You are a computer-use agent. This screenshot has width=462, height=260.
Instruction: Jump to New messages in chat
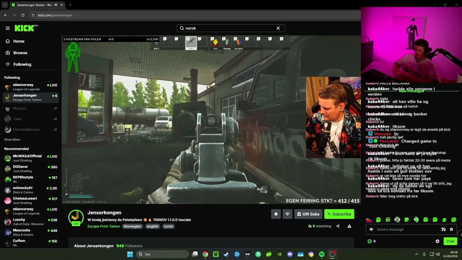[411, 91]
